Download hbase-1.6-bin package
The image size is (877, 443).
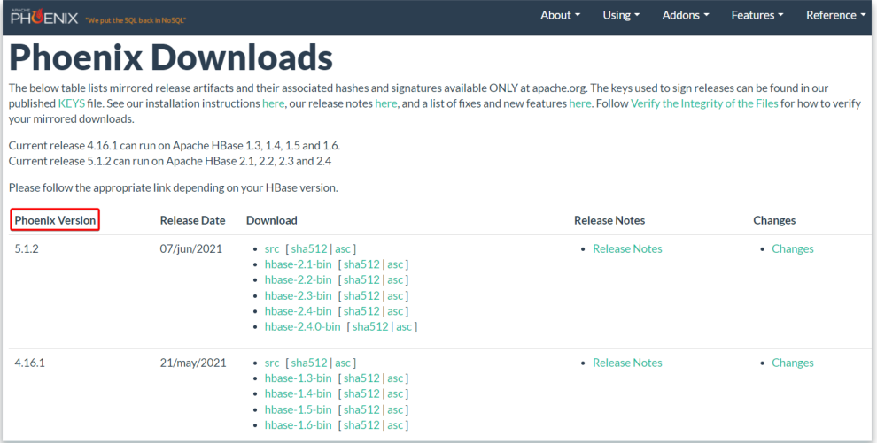299,425
